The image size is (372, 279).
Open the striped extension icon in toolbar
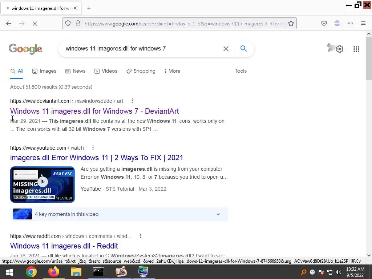point(337,23)
